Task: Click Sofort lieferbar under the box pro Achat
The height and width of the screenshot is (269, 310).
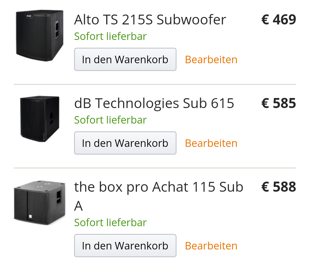Action: click(110, 222)
